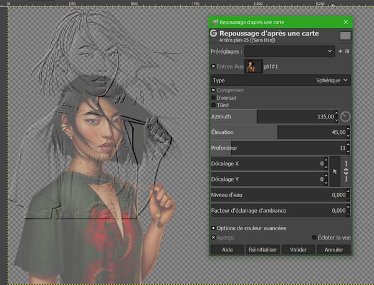Disable the Compenser checkbox

(213, 90)
